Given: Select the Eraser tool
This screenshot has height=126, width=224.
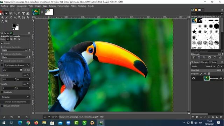Looking at the screenshot, I should coord(11,17).
